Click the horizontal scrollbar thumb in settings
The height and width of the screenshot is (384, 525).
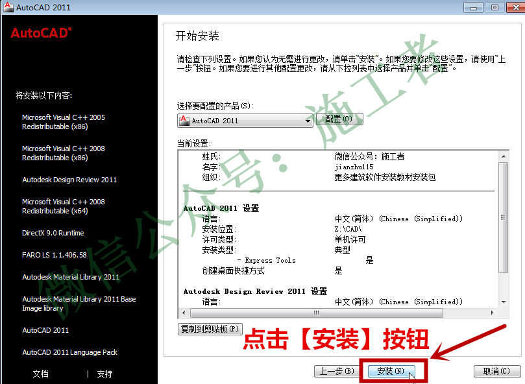[x=317, y=313]
